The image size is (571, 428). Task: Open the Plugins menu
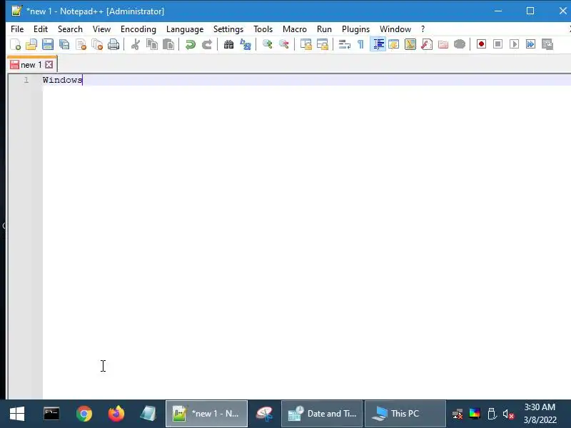point(355,29)
